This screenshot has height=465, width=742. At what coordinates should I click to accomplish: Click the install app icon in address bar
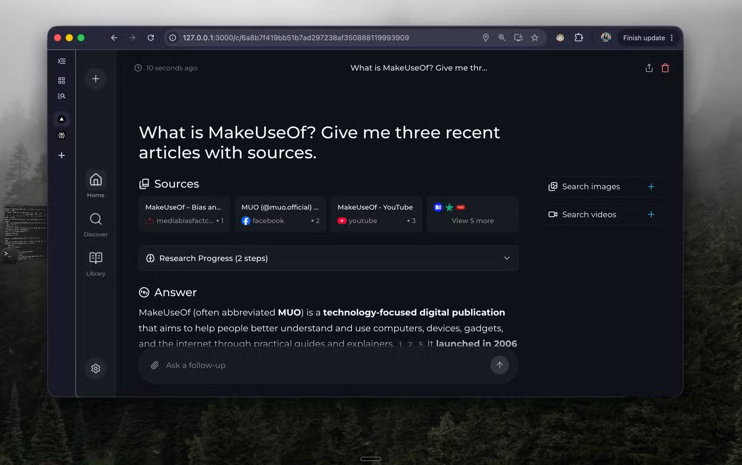[518, 38]
